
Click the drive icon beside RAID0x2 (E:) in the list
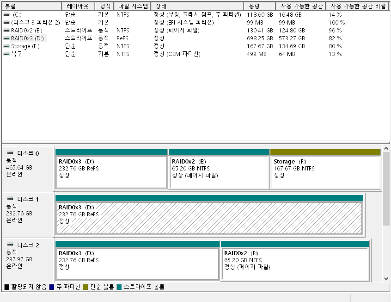(6, 31)
